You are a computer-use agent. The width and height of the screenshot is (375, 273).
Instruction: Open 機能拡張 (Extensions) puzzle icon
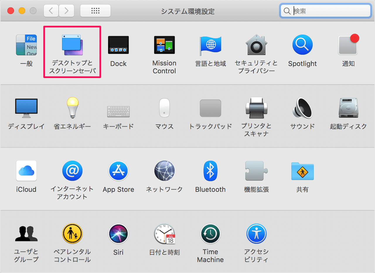256,171
